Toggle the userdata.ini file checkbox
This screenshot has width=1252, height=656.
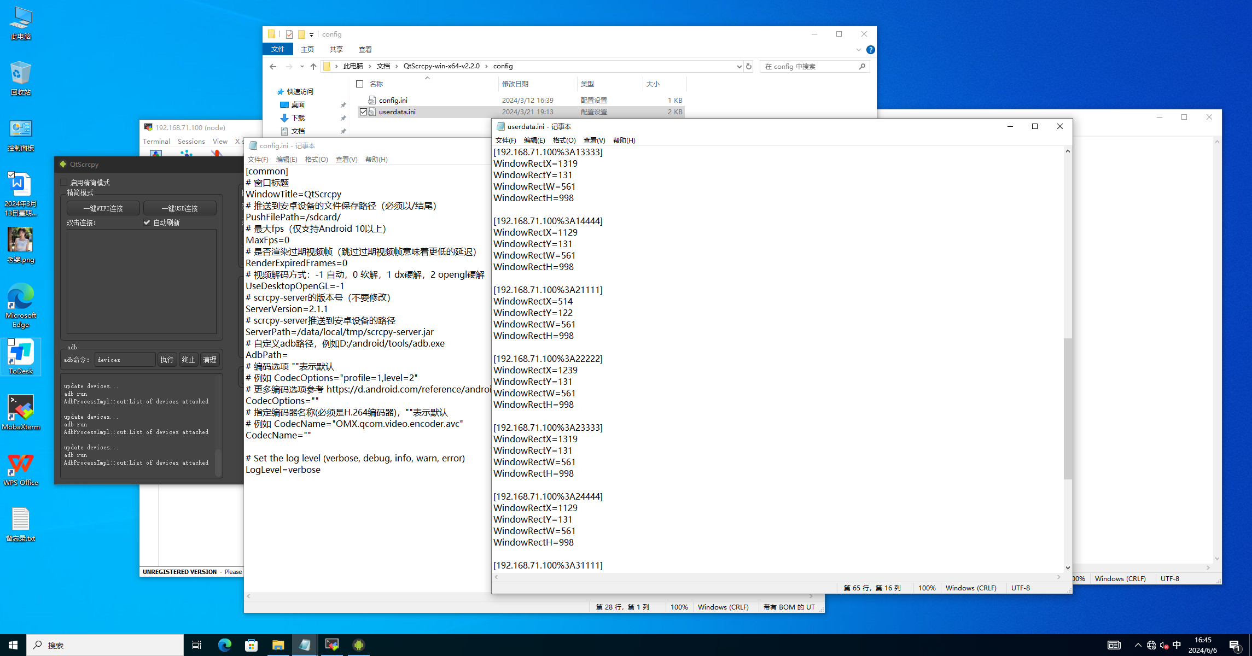(363, 112)
